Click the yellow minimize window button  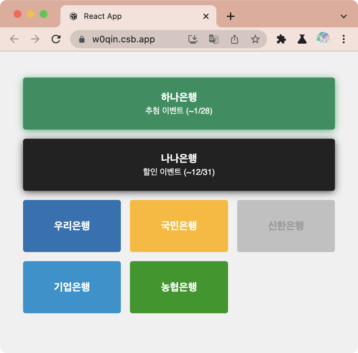[x=31, y=14]
